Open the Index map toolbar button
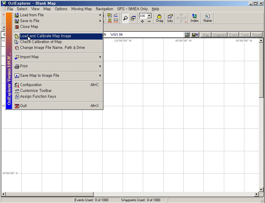The width and height of the screenshot is (265, 203). tap(194, 18)
